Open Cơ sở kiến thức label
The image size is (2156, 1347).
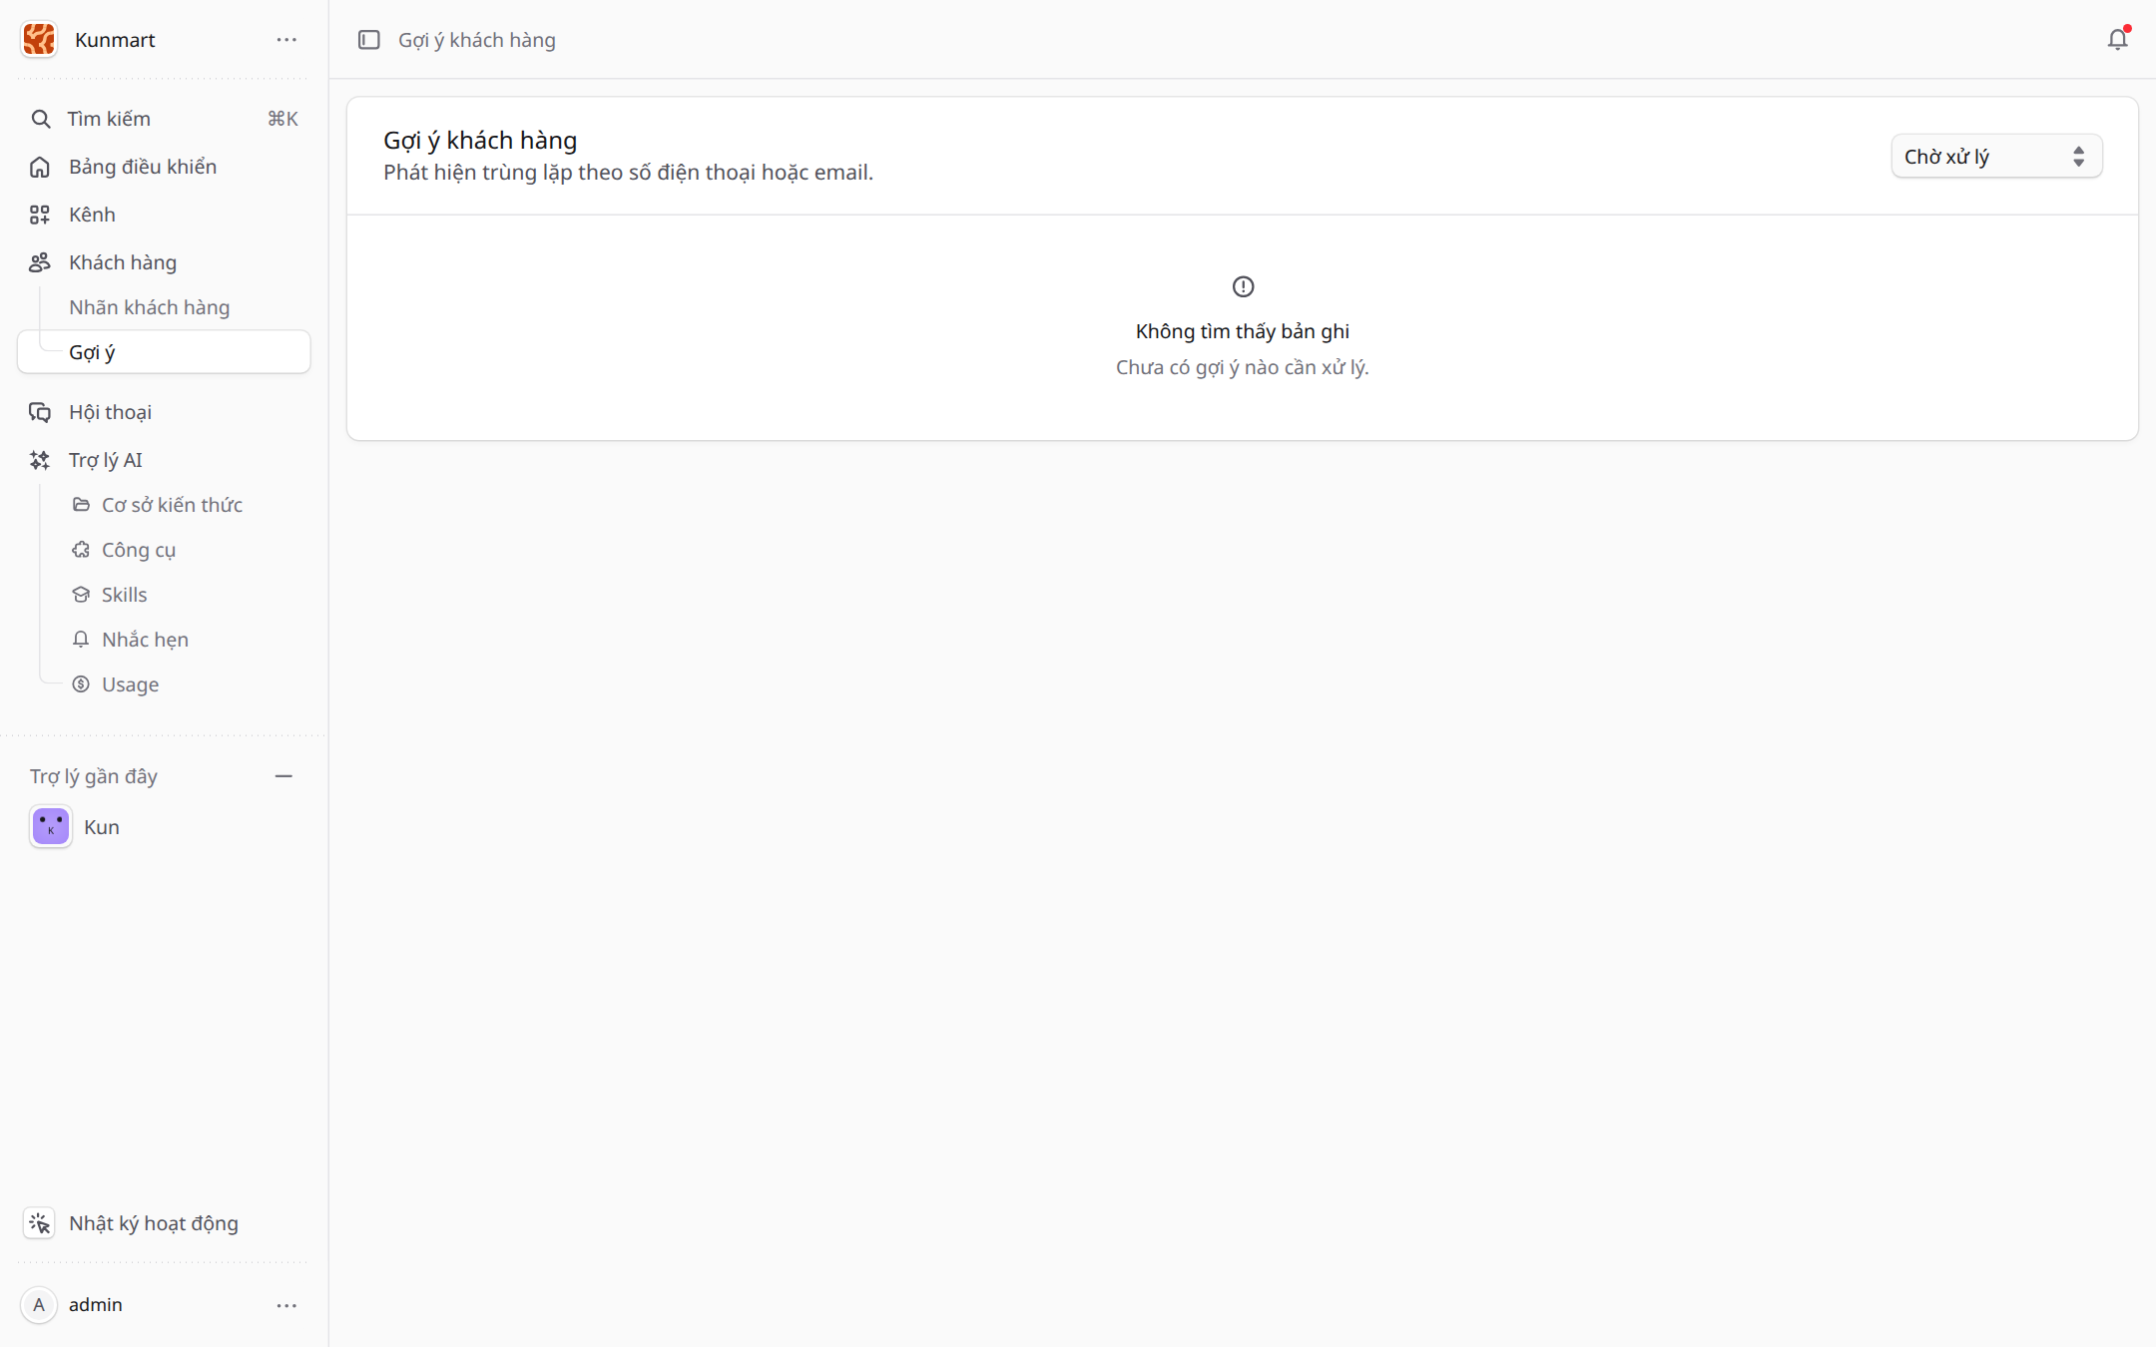[172, 505]
